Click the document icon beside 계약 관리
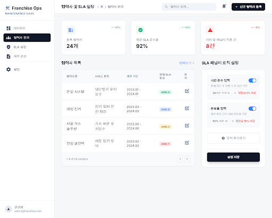The image size is (272, 218). pos(8,56)
